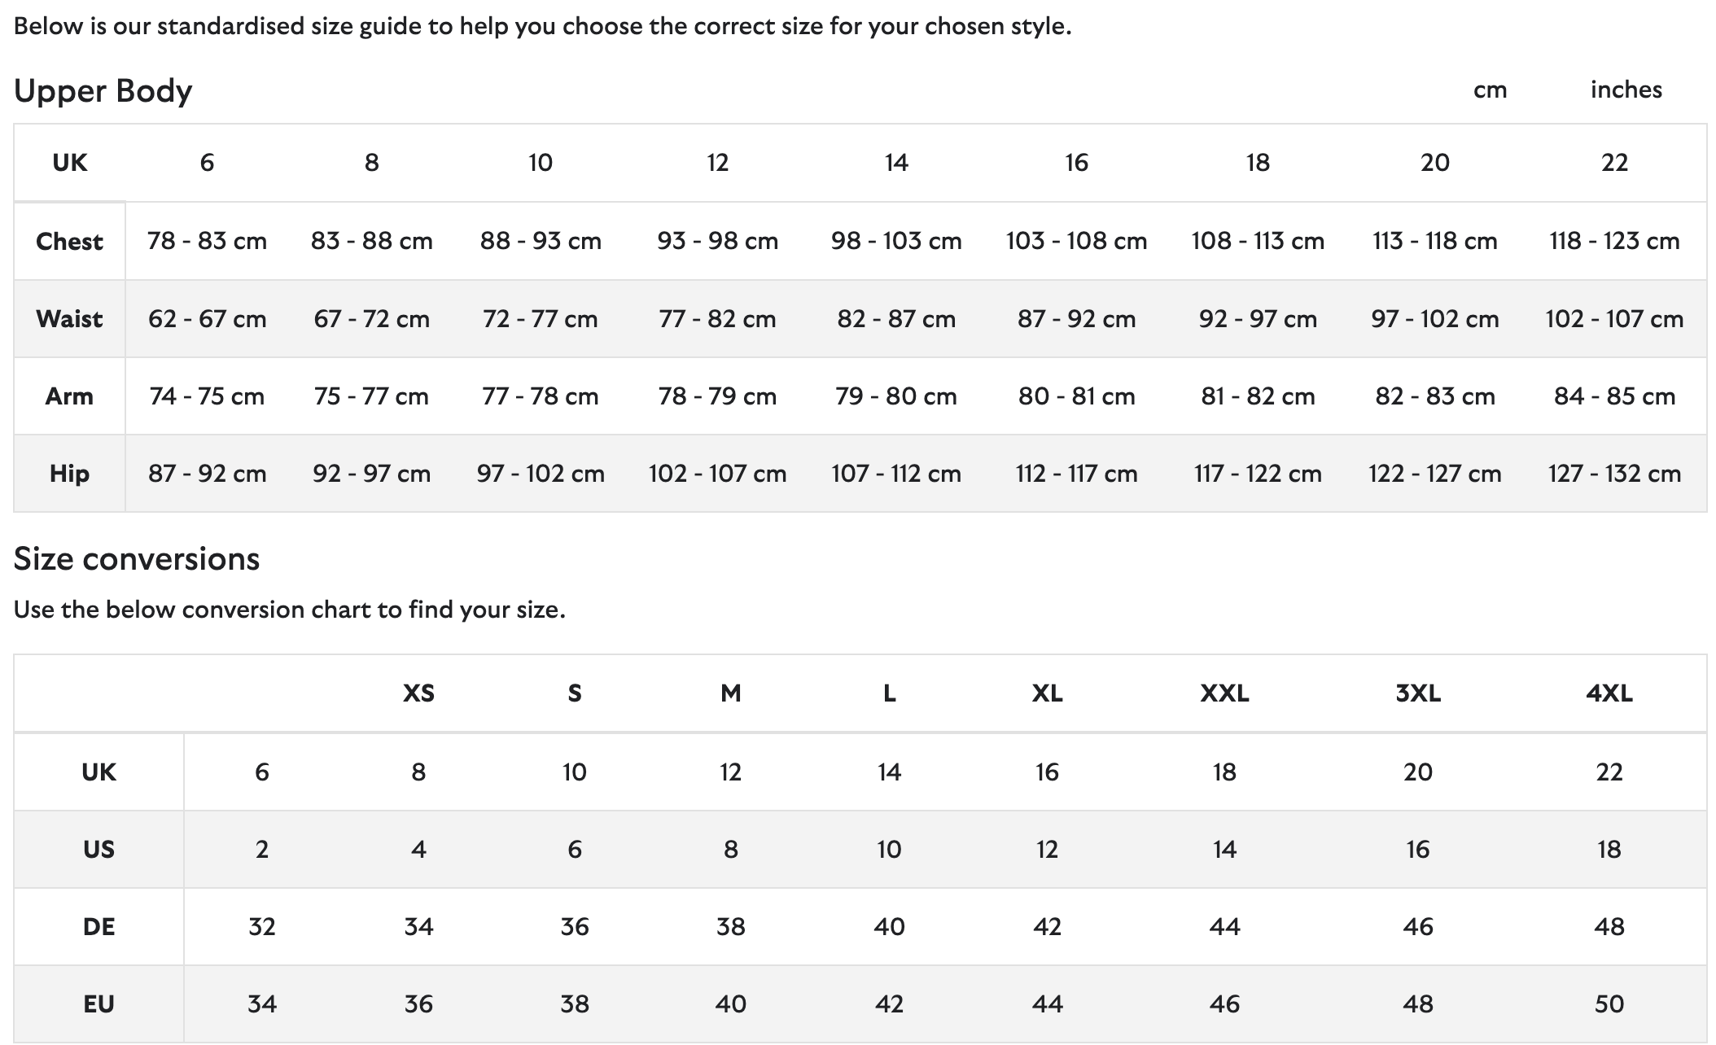The image size is (1716, 1045).
Task: Click the Size conversions heading
Action: 137,559
